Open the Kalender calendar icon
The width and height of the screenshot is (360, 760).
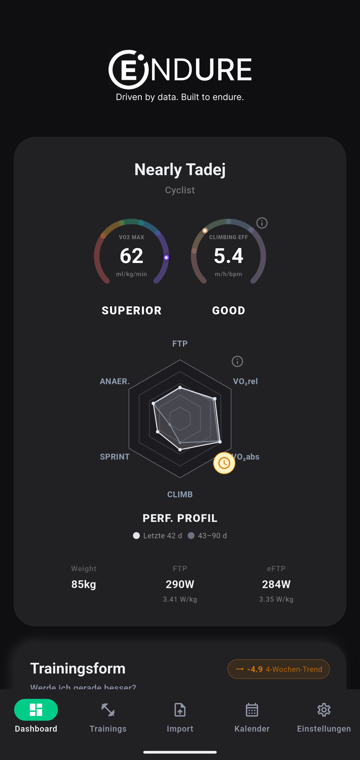point(252,710)
